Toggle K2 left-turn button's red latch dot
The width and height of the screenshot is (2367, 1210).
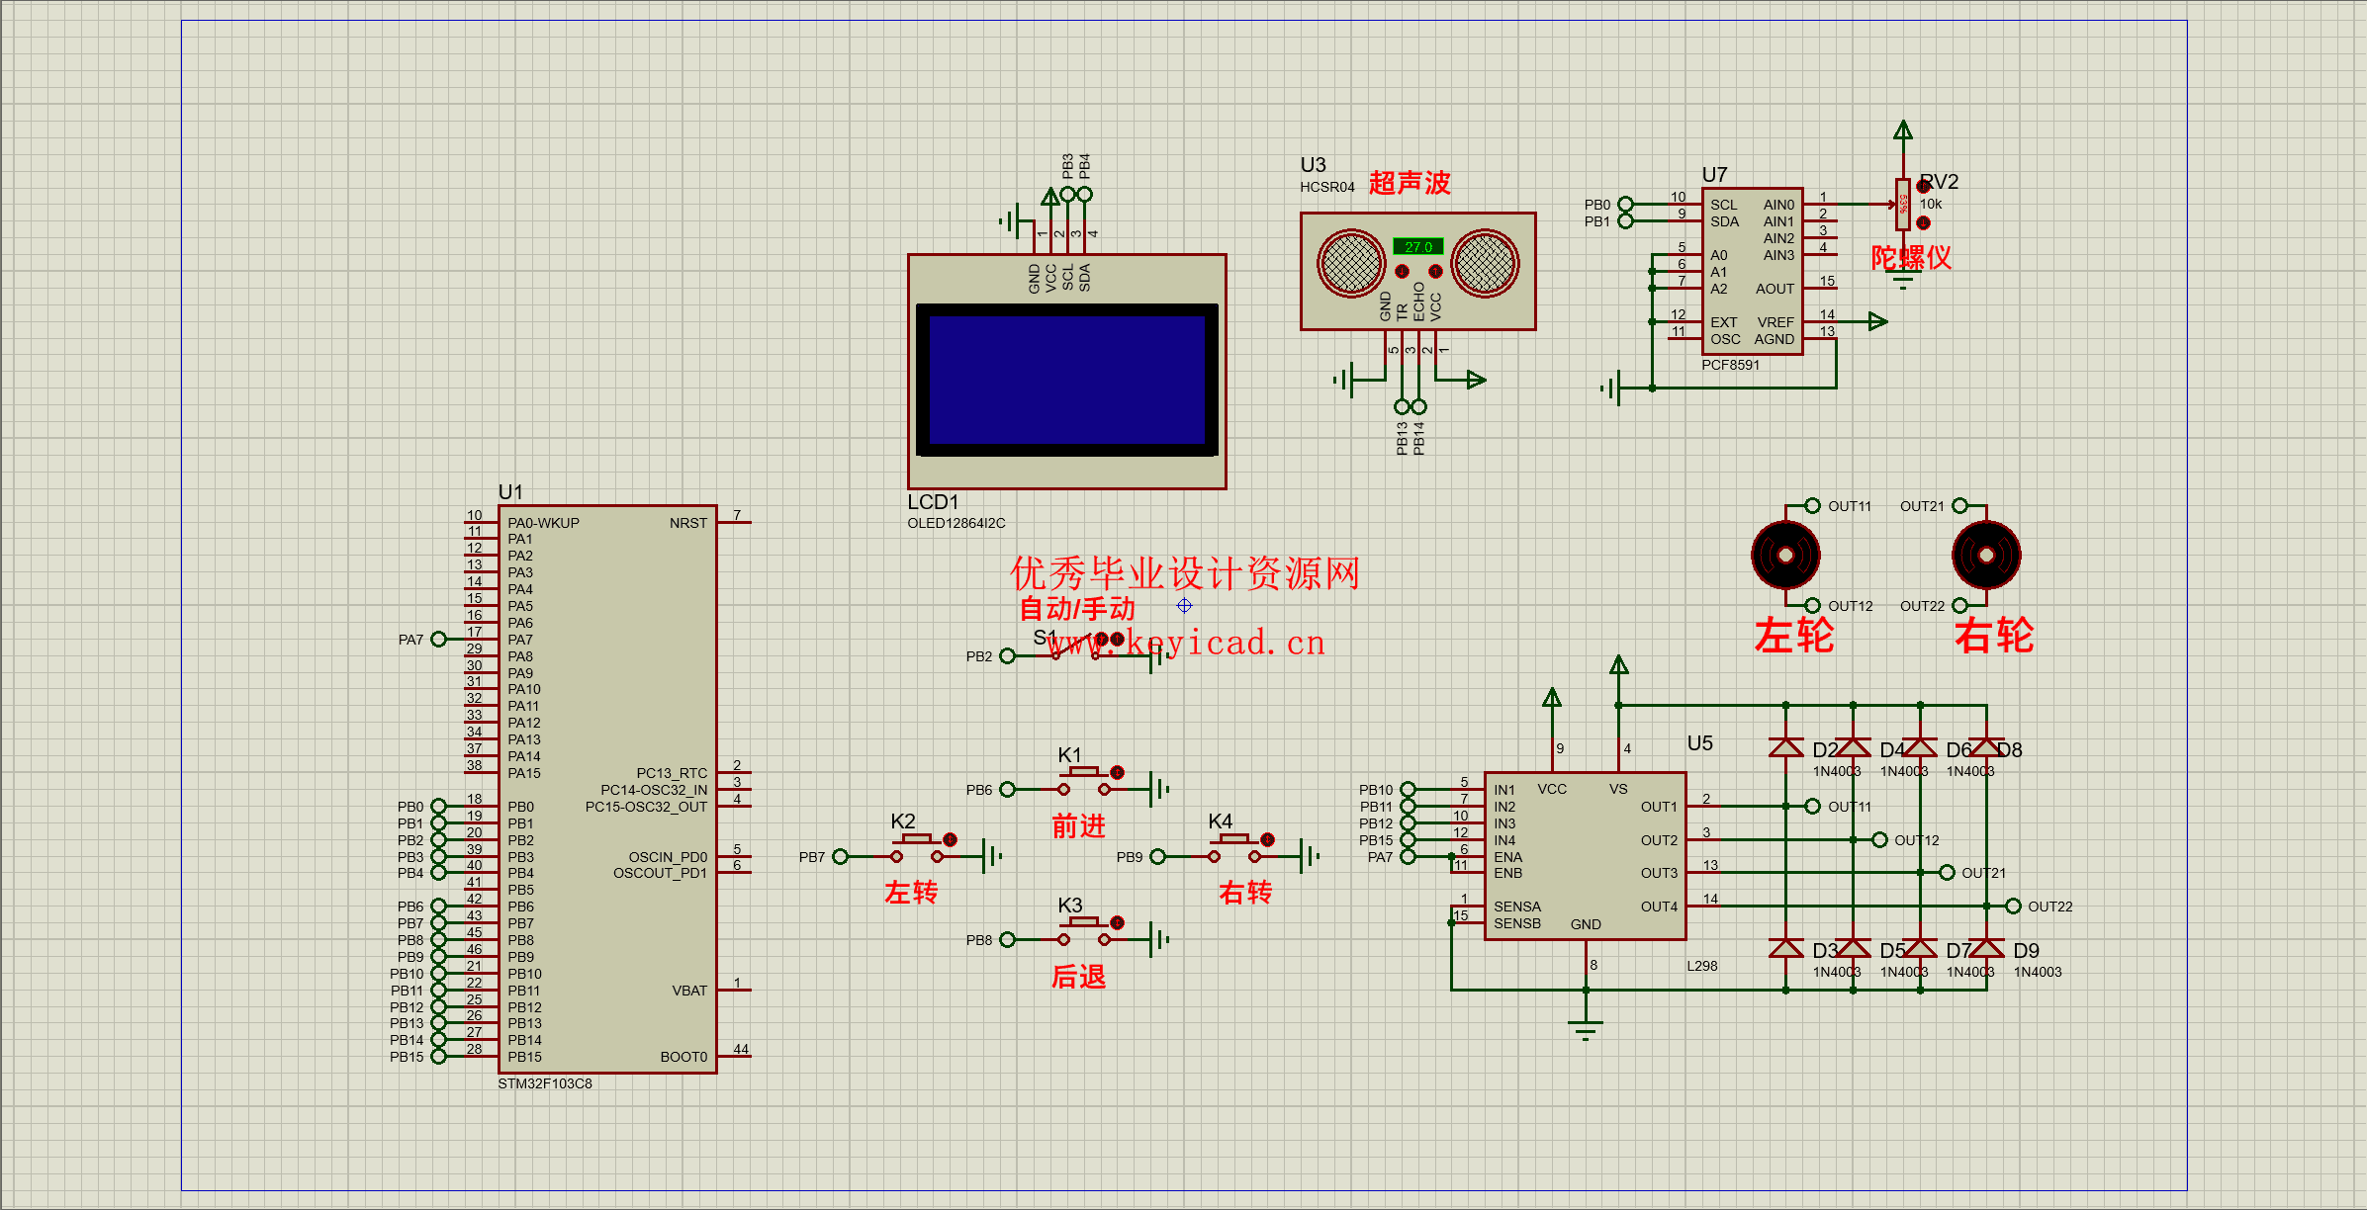coord(950,839)
